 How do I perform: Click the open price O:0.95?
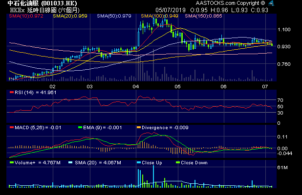pyautogui.click(x=199, y=10)
